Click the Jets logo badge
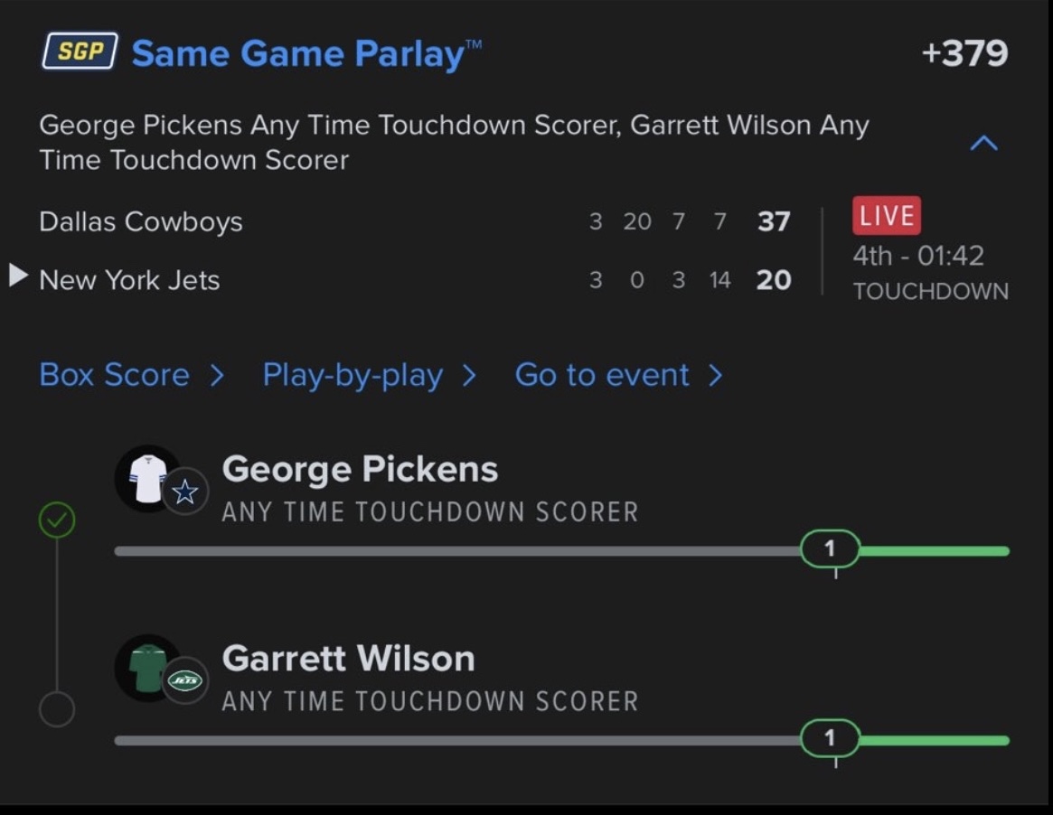Image resolution: width=1053 pixels, height=815 pixels. coord(185,681)
